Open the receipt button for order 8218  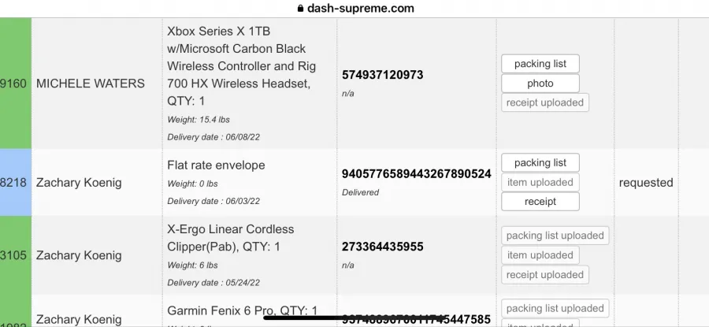[540, 202]
